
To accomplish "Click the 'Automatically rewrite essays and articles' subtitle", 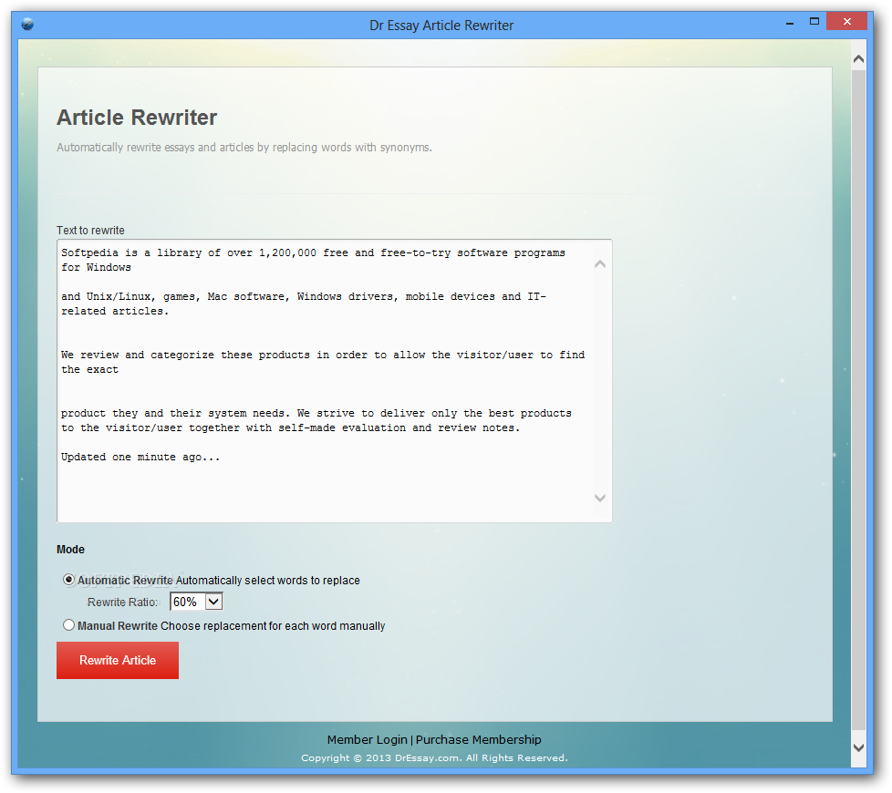I will (x=244, y=148).
